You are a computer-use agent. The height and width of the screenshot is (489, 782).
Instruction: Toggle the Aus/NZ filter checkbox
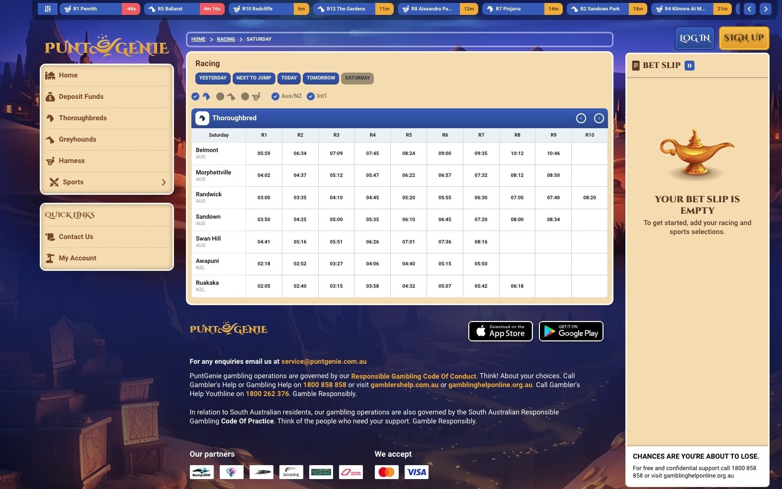275,96
